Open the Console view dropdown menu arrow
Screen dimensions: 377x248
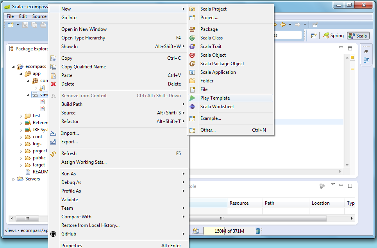pos(333,184)
